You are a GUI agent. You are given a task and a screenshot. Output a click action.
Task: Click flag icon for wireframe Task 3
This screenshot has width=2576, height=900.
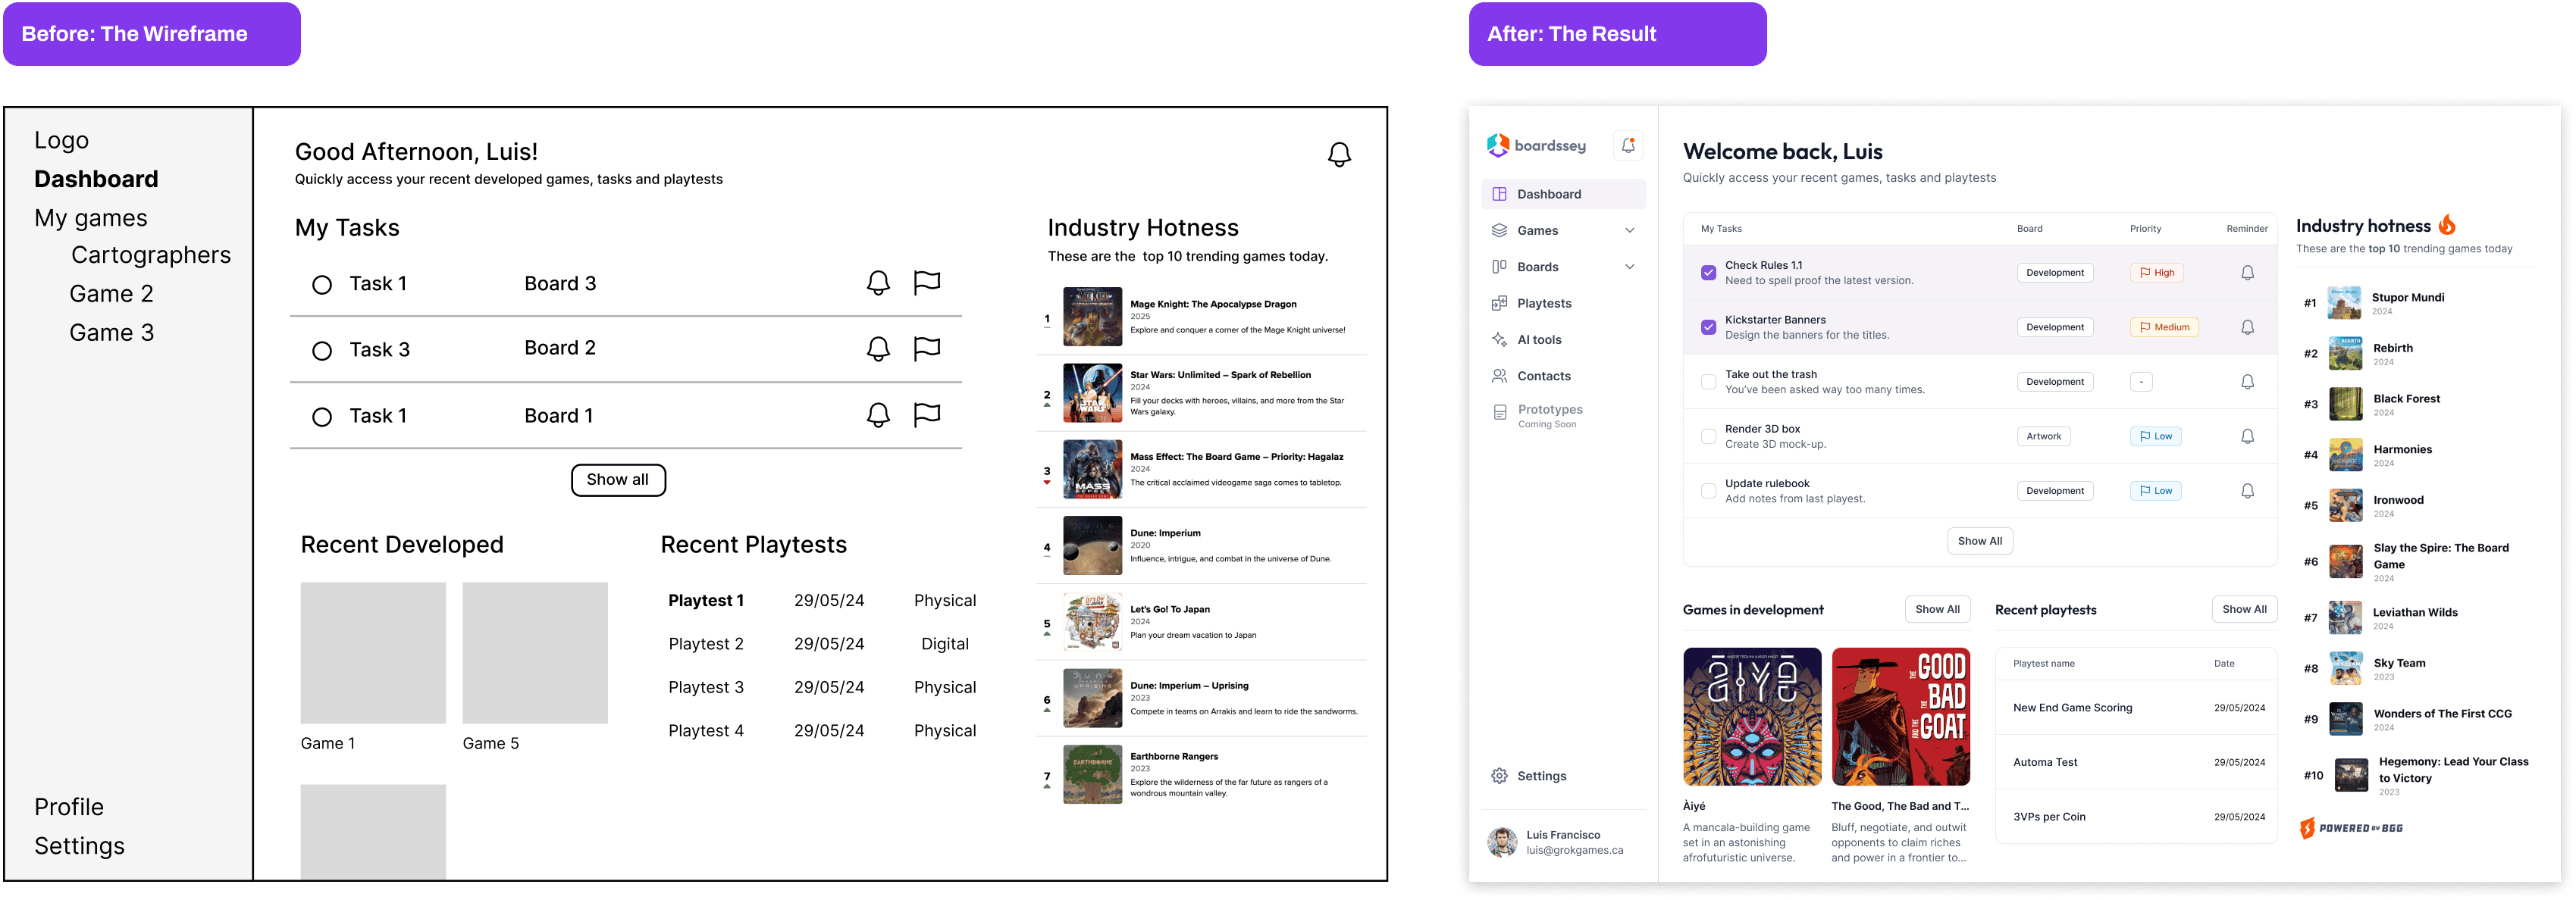point(927,348)
